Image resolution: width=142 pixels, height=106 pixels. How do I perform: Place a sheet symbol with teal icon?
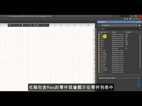click(x=35, y=25)
